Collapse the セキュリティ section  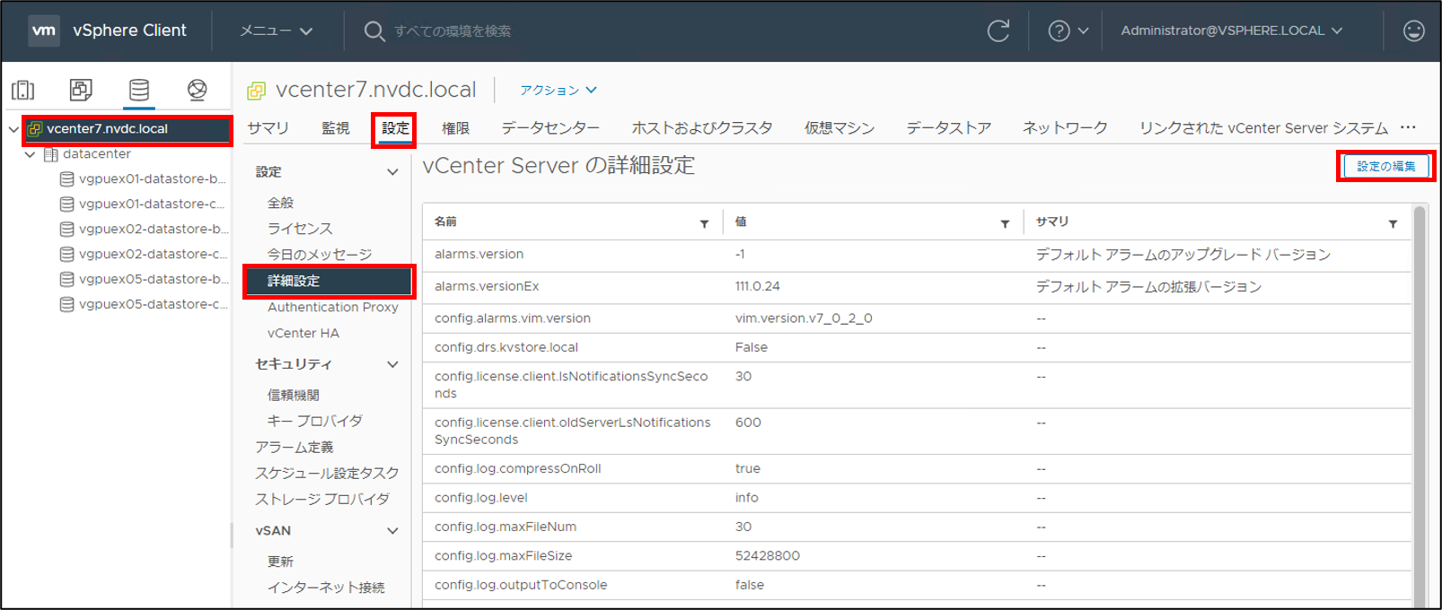[392, 364]
